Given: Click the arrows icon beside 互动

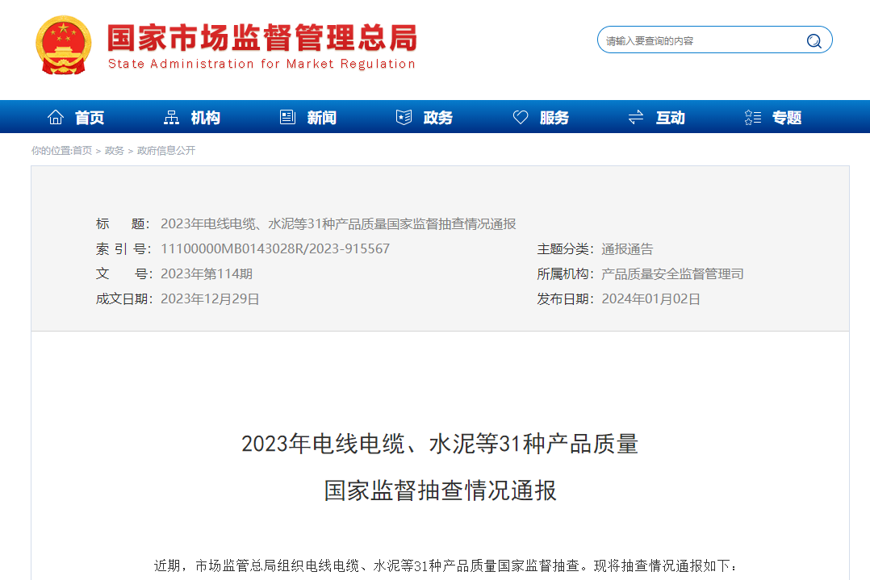Looking at the screenshot, I should pos(636,118).
